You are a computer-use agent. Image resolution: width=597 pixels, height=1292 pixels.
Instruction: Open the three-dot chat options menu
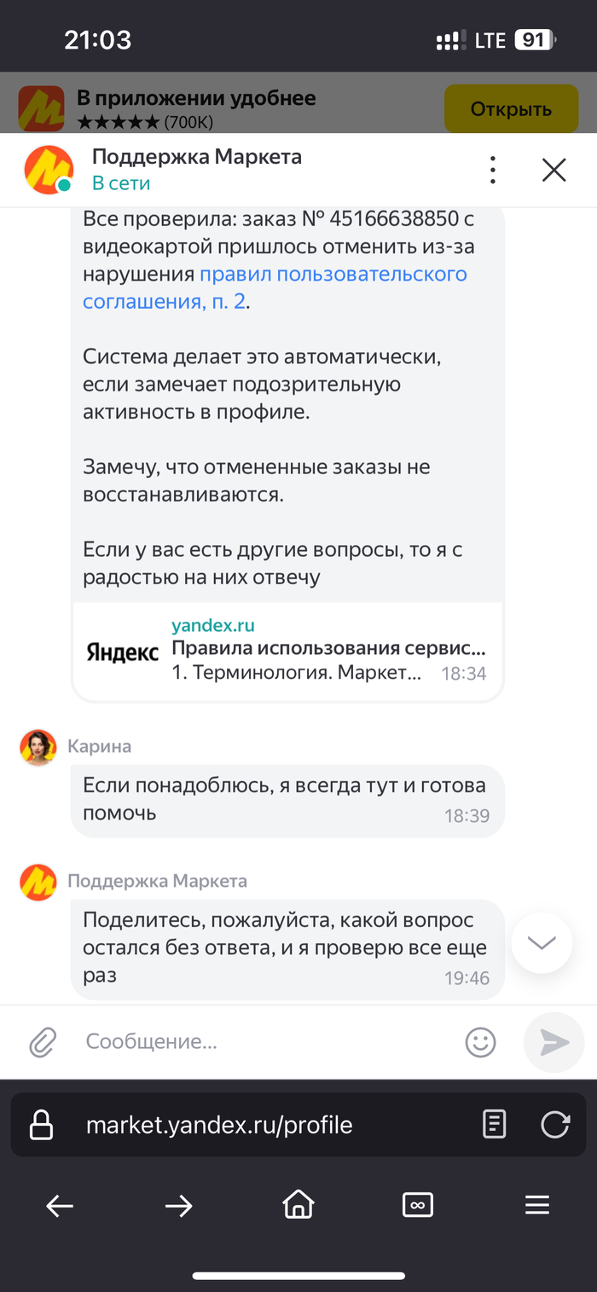pos(493,171)
